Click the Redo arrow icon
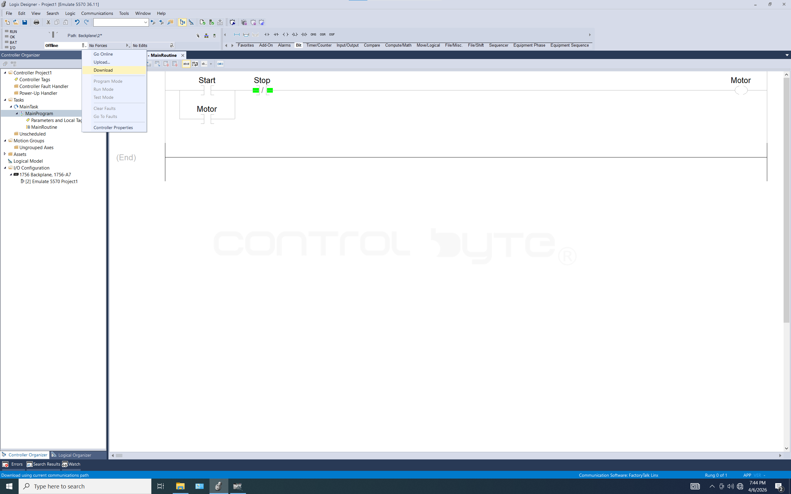Viewport: 791px width, 494px height. click(x=86, y=22)
